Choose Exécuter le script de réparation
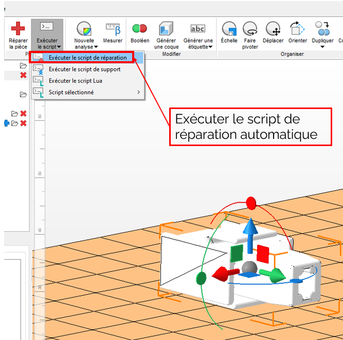Image resolution: width=343 pixels, height=340 pixels. [87, 58]
